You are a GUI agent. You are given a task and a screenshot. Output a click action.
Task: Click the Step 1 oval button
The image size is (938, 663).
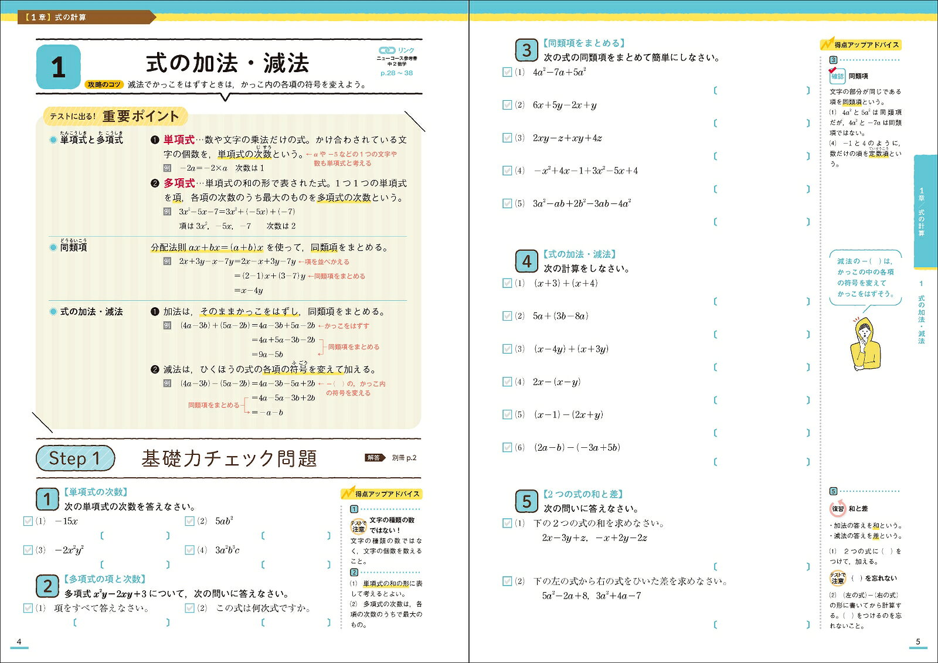tap(76, 458)
